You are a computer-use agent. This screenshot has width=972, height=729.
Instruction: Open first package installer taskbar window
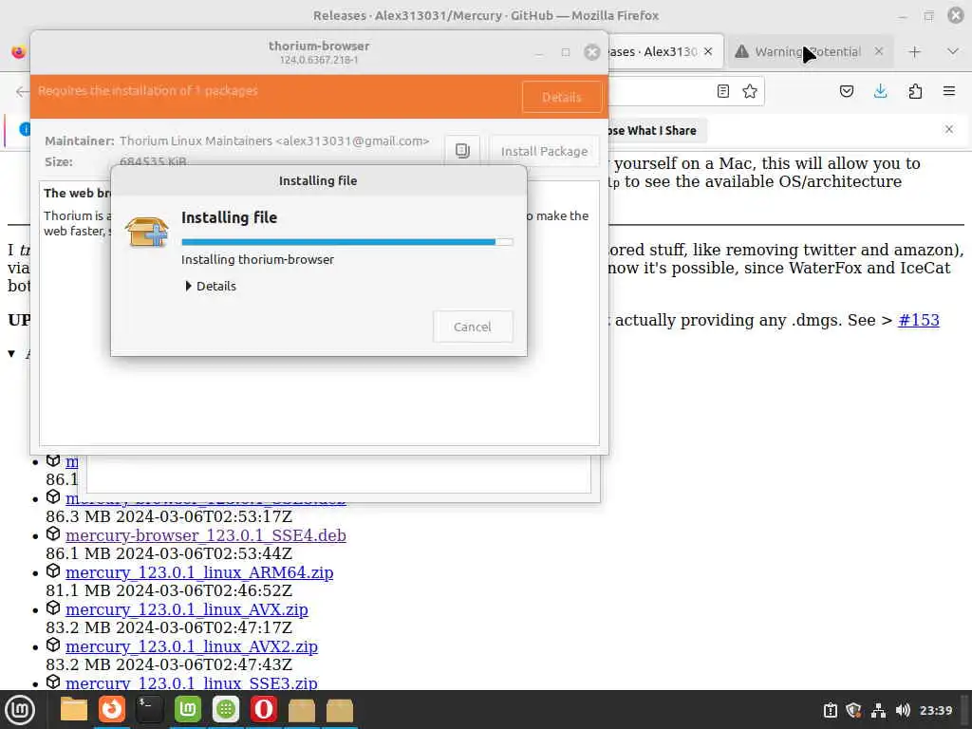click(x=301, y=710)
